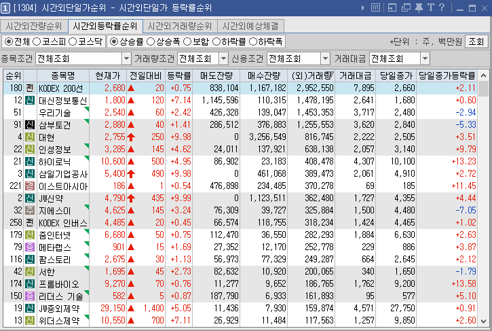Click the black 신 badge beside 삼부토건
Image resolution: width=492 pixels, height=331 pixels.
[30, 125]
